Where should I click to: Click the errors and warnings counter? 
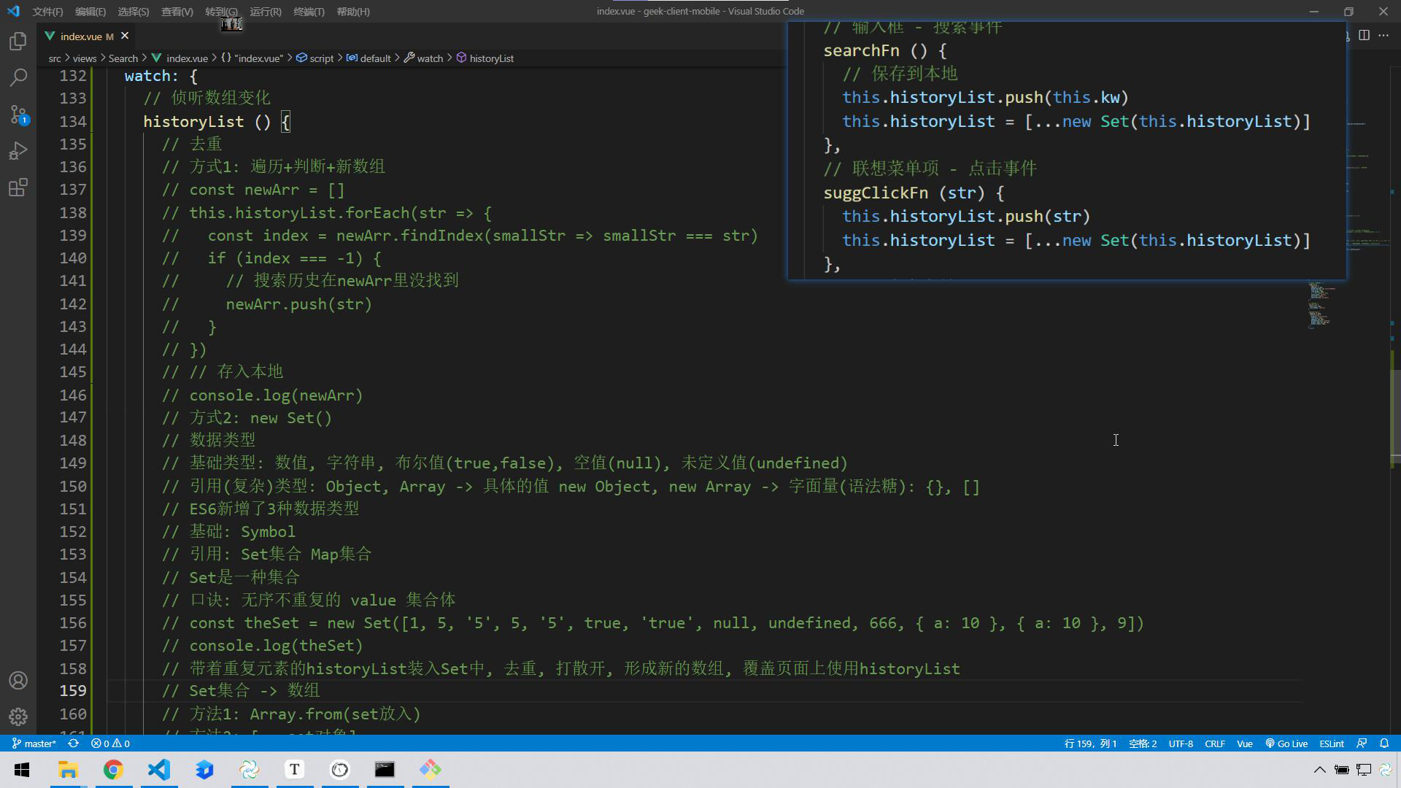[x=110, y=743]
